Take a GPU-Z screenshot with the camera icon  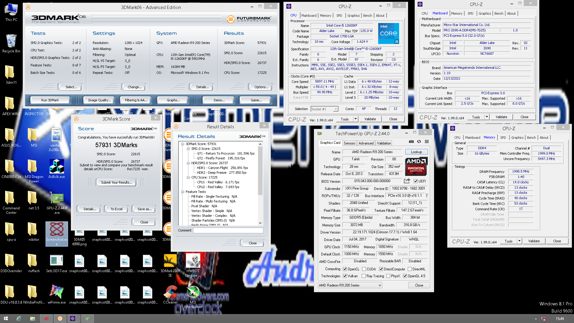(x=411, y=141)
